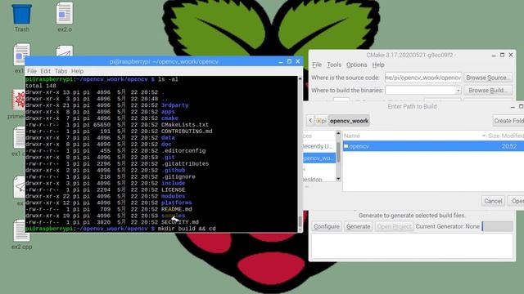
Task: Open Options menu in the CMake window
Action: point(357,65)
